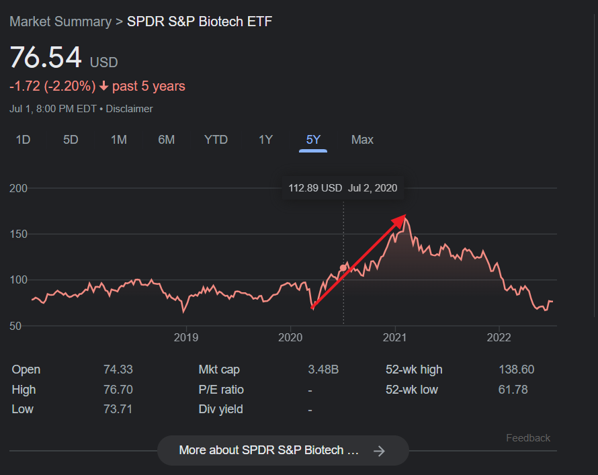The width and height of the screenshot is (598, 475).
Task: Click the Div yield label
Action: pyautogui.click(x=221, y=409)
